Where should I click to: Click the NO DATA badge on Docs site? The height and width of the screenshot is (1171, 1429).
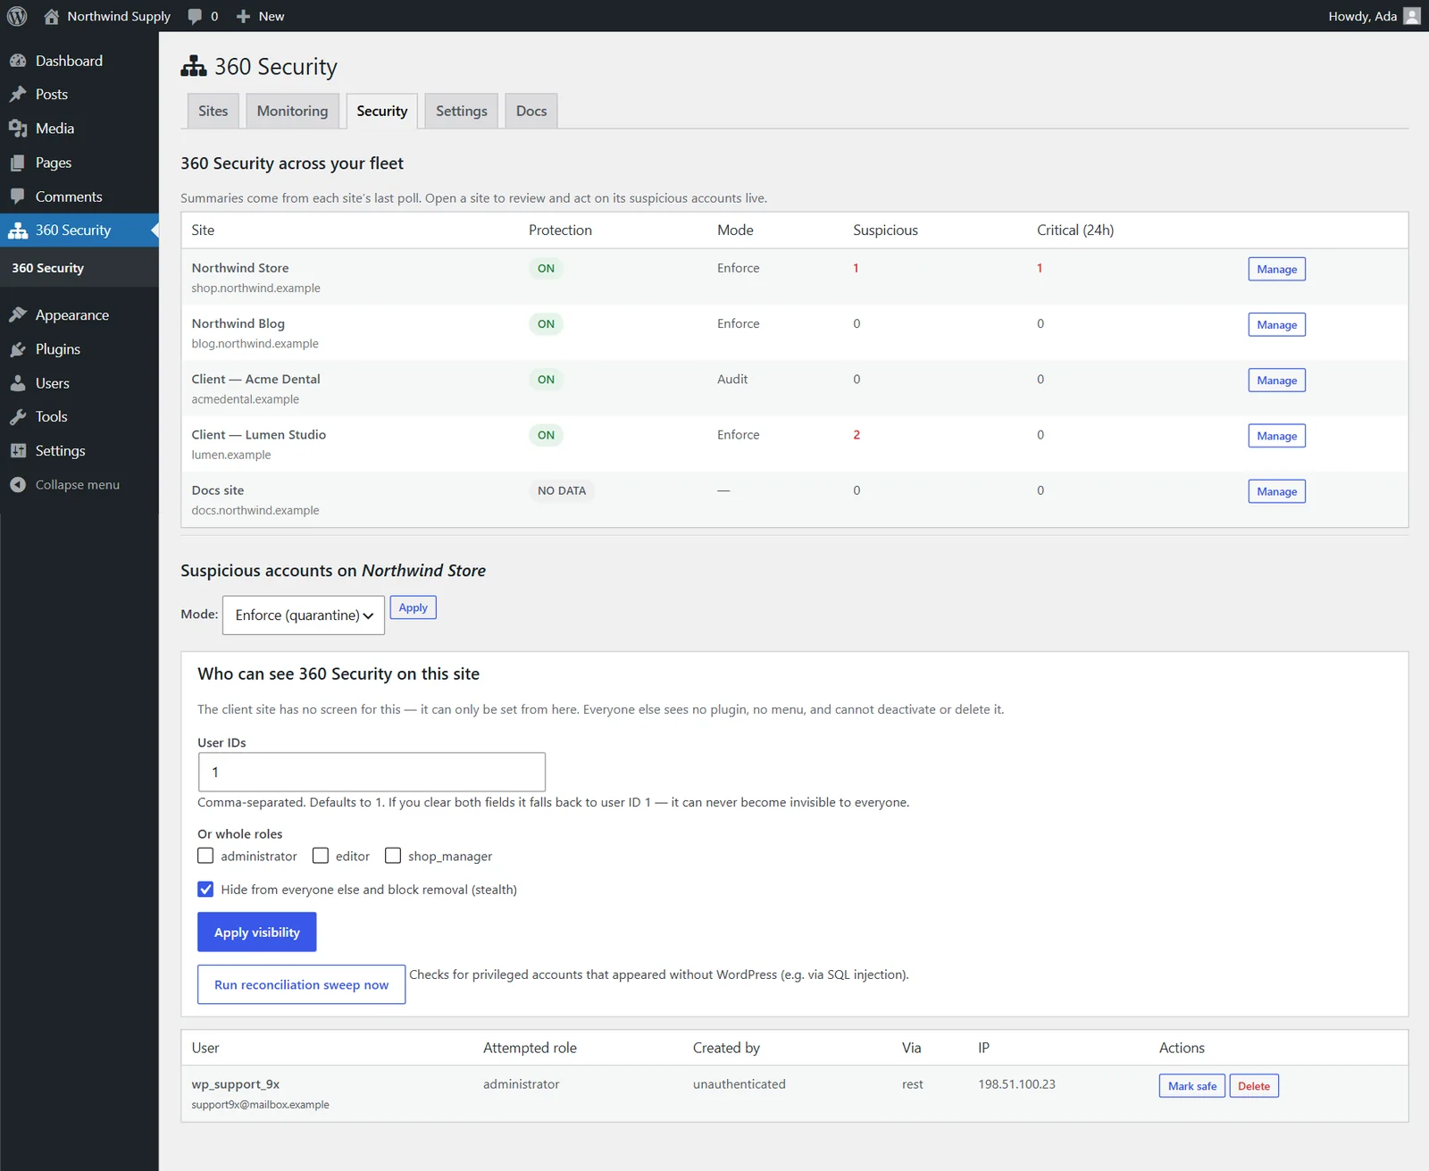tap(562, 490)
